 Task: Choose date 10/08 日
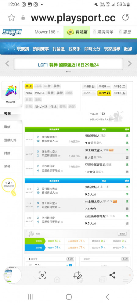click(x=89, y=86)
